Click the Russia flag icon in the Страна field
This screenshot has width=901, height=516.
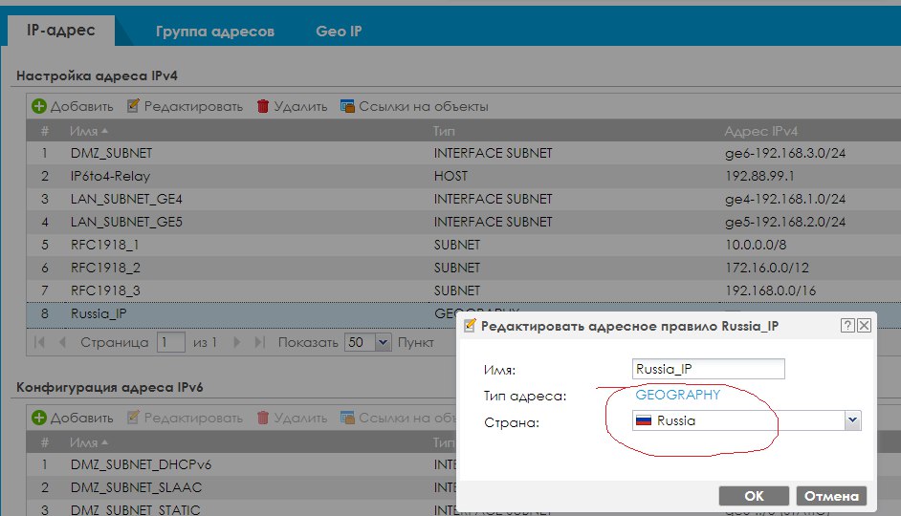click(x=644, y=420)
